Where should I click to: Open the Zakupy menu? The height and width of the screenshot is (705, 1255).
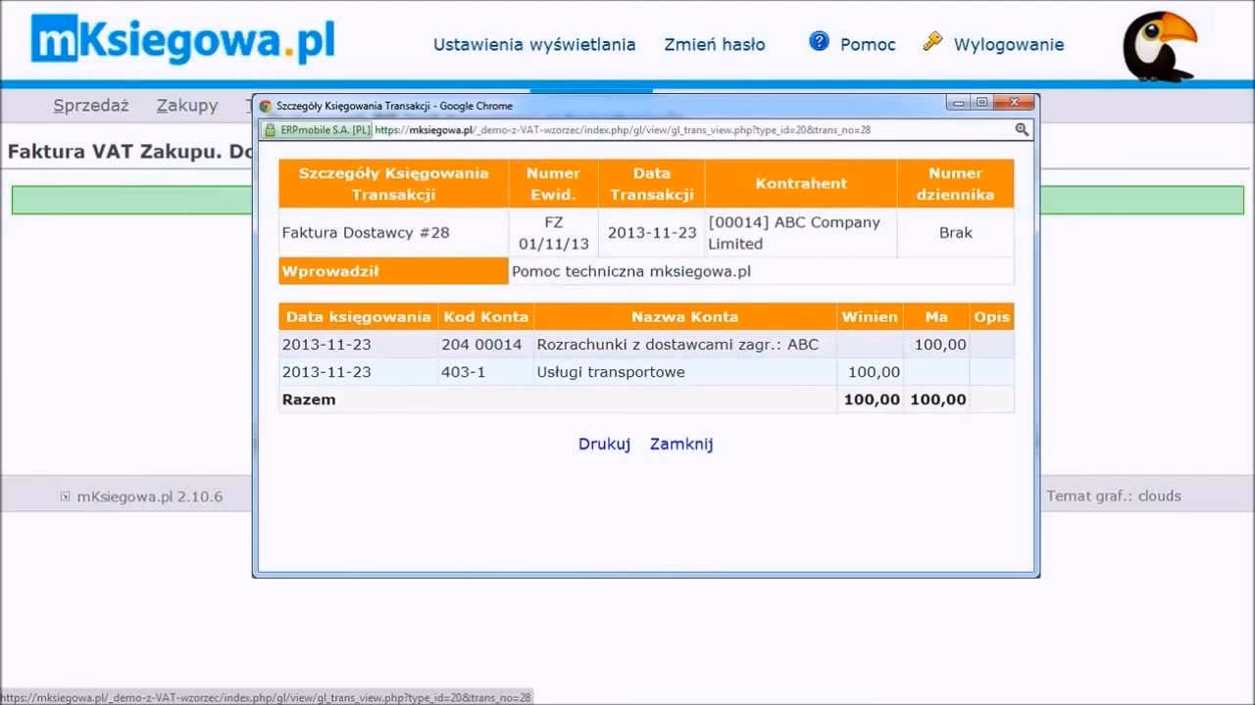(x=186, y=105)
